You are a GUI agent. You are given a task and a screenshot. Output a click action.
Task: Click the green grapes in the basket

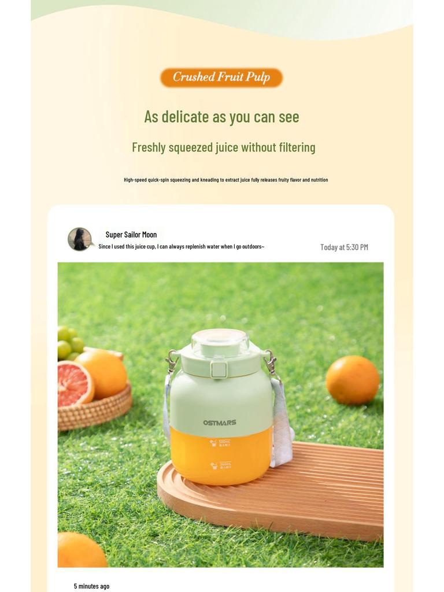pyautogui.click(x=69, y=343)
